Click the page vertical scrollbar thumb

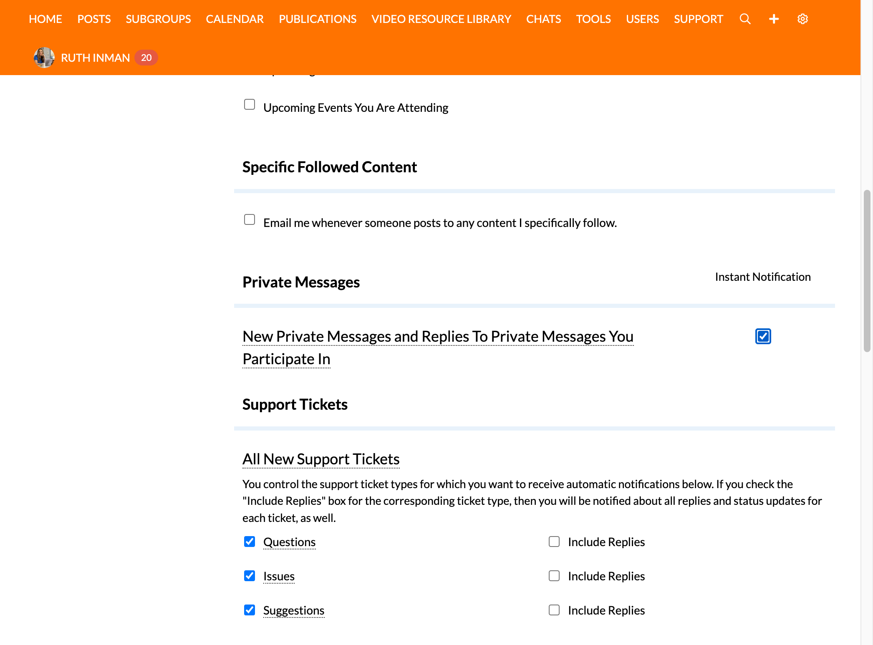coord(867,271)
